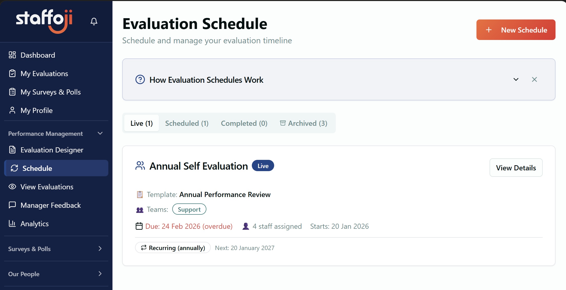Click the New Schedule button

(516, 30)
